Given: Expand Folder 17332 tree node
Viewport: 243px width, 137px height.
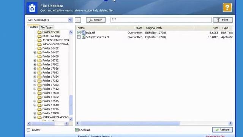Looking at the screenshot, I should [x=35, y=81].
